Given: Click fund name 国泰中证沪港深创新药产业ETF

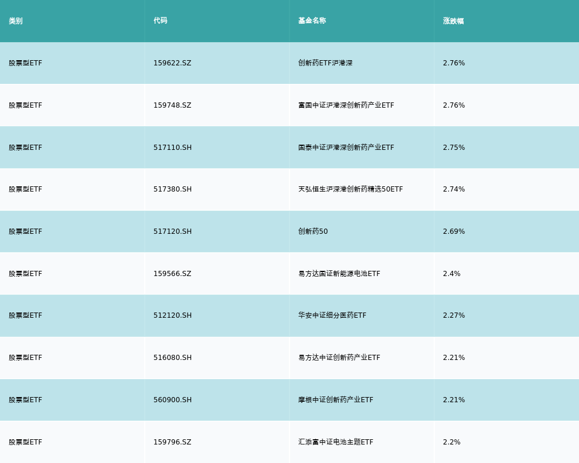Looking at the screenshot, I should [346, 148].
